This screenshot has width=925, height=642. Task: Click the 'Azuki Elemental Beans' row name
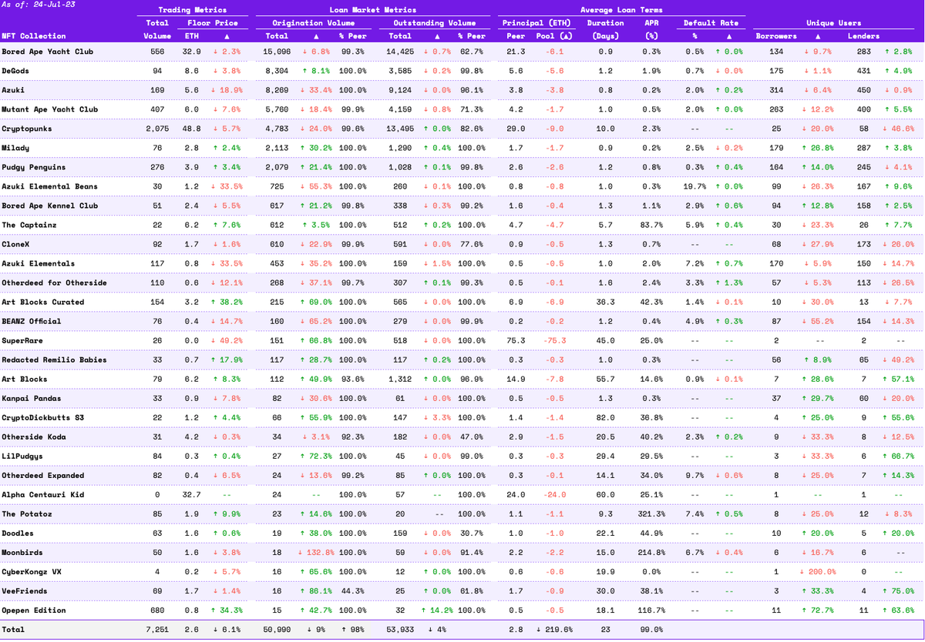pos(50,186)
